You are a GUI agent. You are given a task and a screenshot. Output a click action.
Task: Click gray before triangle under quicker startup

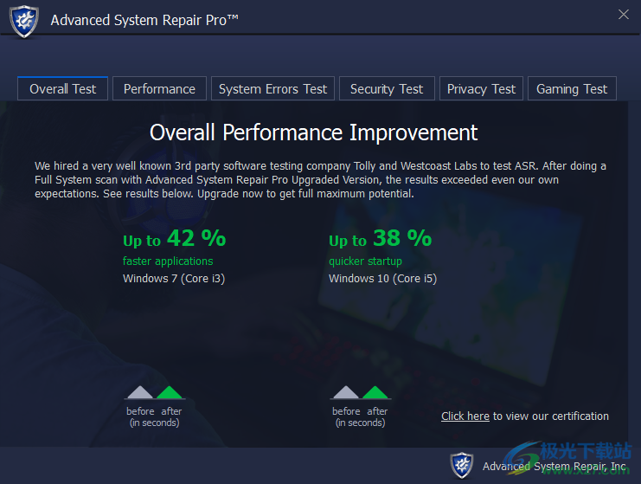(346, 392)
